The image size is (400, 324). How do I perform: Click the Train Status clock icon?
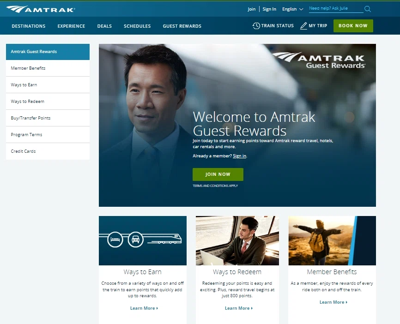pyautogui.click(x=256, y=26)
